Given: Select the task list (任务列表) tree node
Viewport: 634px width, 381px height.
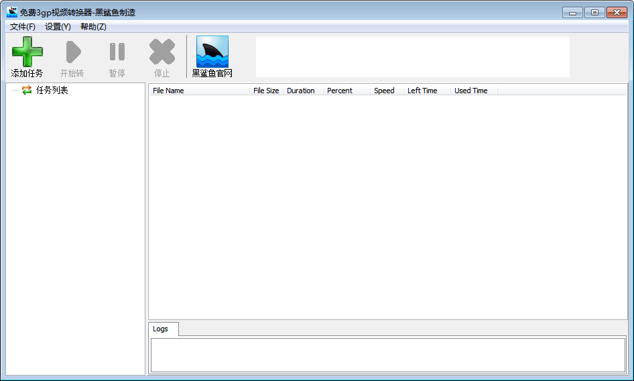Looking at the screenshot, I should 52,90.
